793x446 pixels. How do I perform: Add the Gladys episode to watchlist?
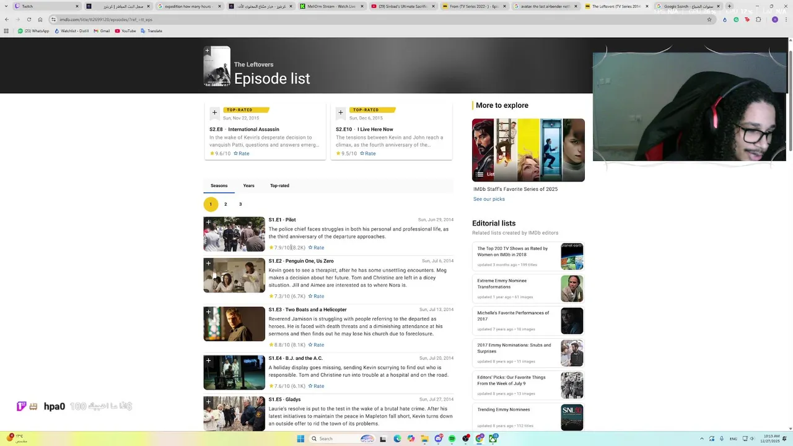click(x=209, y=402)
